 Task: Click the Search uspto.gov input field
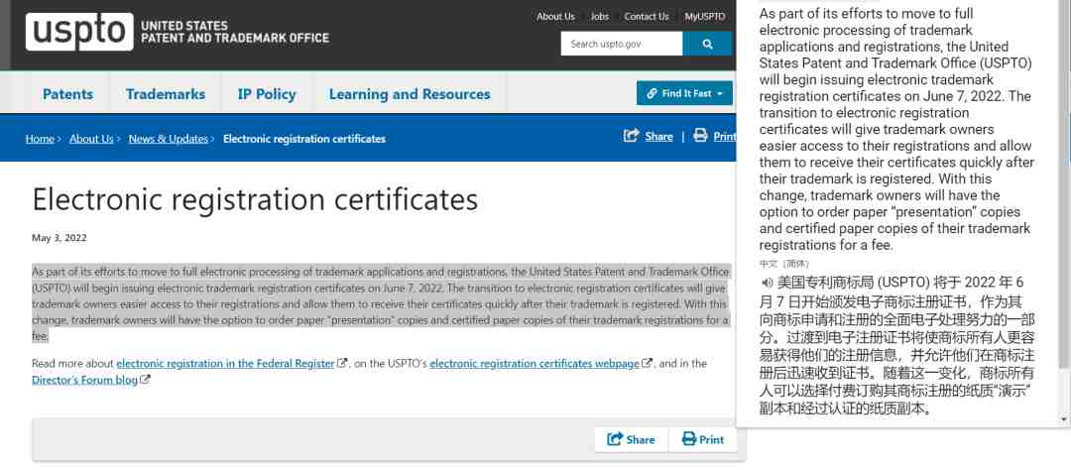tap(622, 44)
